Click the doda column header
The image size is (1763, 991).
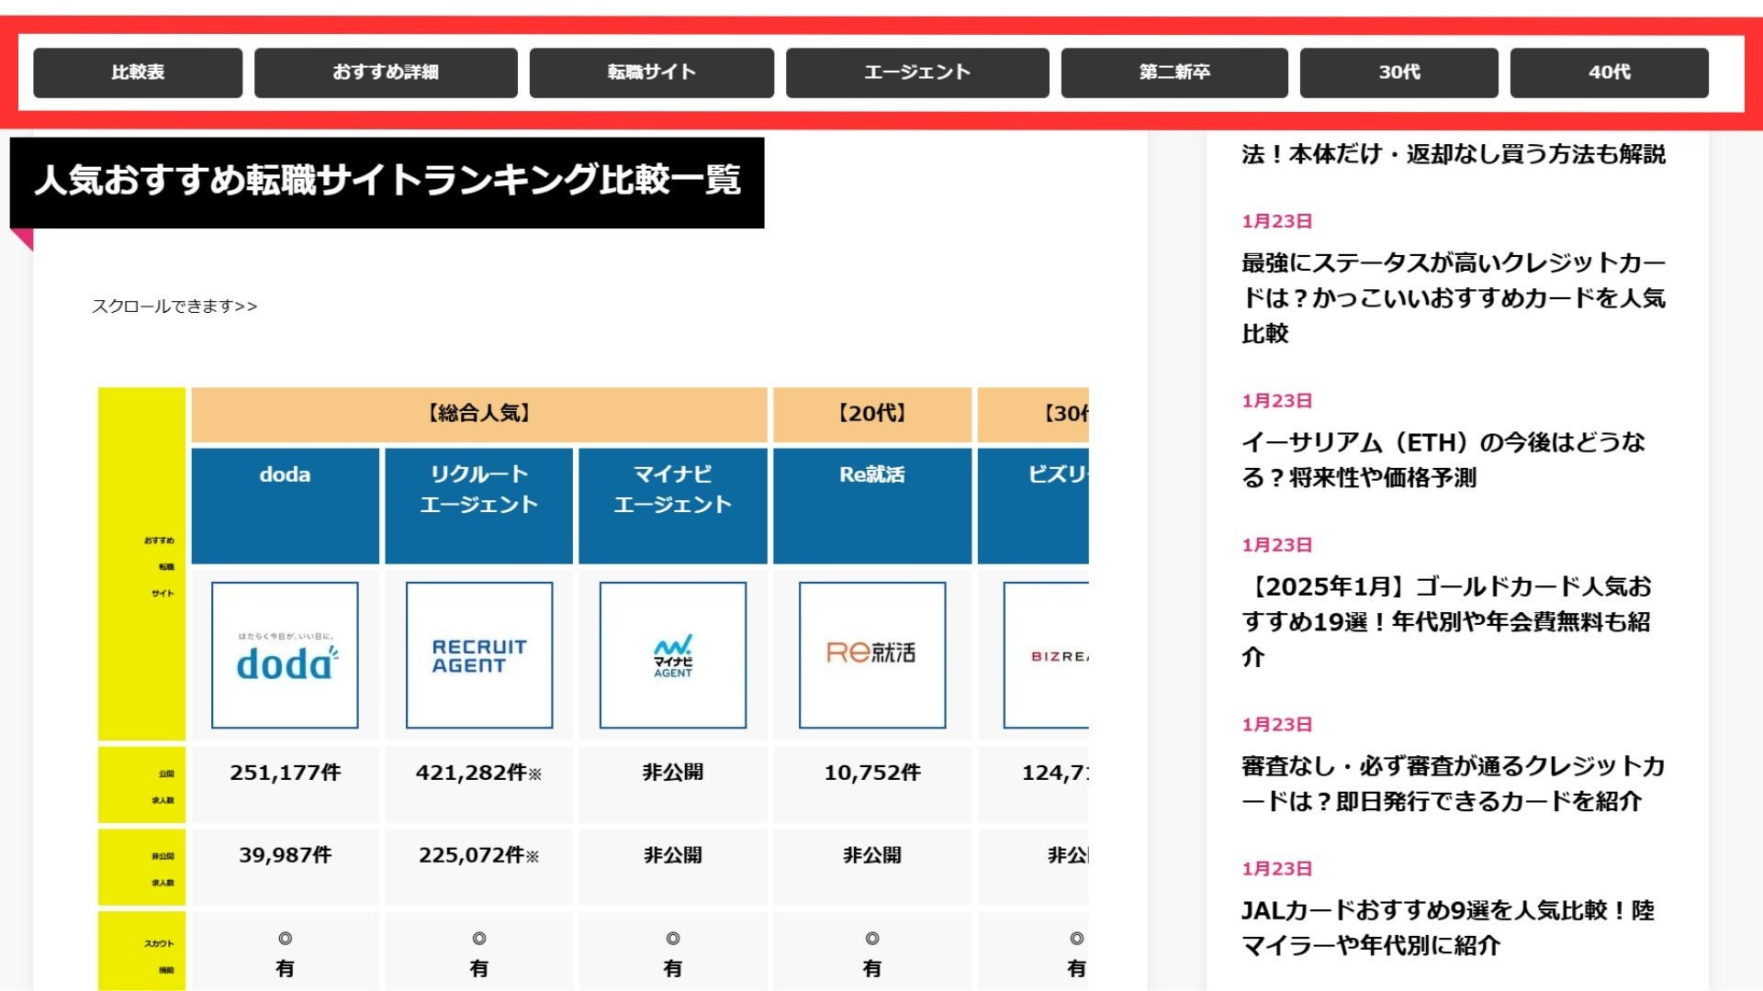pyautogui.click(x=285, y=475)
